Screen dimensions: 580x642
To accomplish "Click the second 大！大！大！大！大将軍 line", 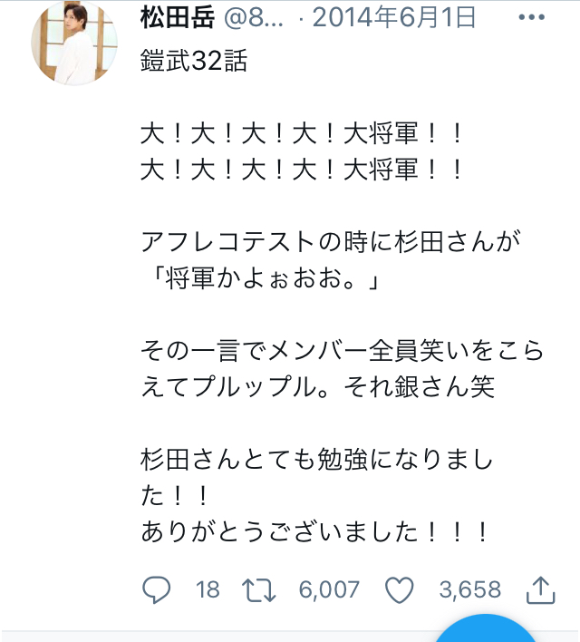I will [303, 170].
